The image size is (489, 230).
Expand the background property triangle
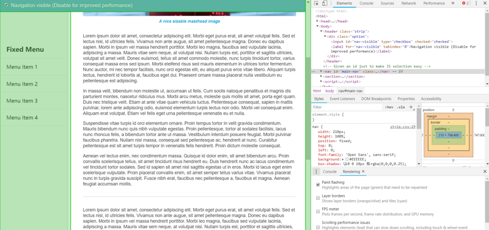click(x=343, y=159)
